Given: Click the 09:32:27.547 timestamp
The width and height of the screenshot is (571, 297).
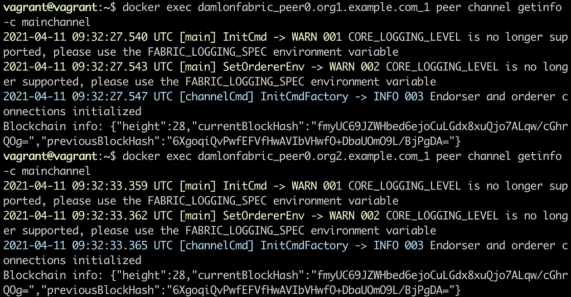Looking at the screenshot, I should 110,96.
